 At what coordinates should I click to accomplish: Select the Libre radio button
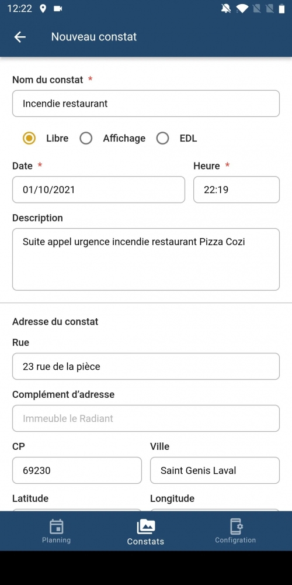[29, 139]
